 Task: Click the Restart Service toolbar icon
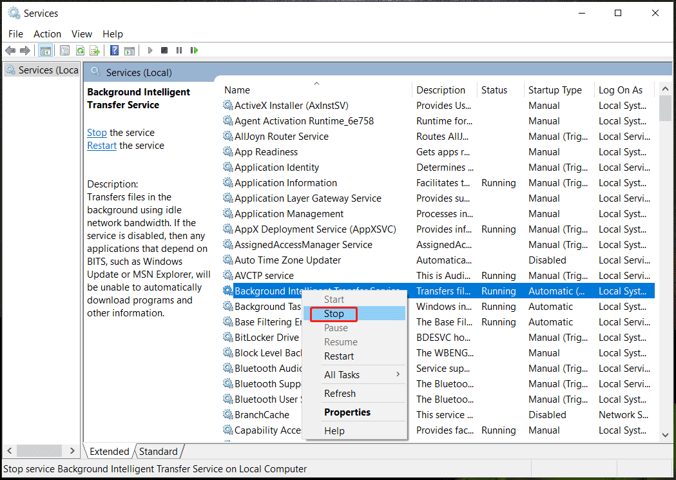click(x=194, y=50)
